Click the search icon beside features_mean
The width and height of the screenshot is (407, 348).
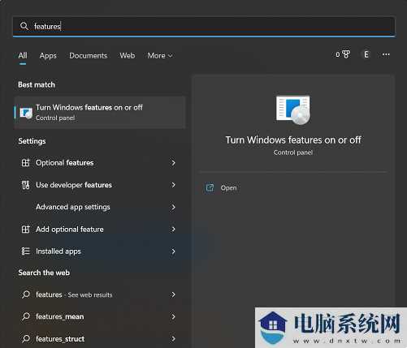point(26,316)
